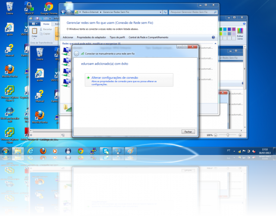Open the Manual desktop shortcut
276x217 pixels.
click(9, 50)
